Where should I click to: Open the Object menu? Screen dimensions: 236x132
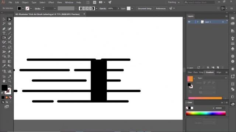pos(25,3)
